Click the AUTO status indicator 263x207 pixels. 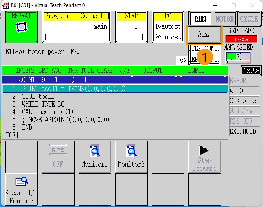(244, 91)
